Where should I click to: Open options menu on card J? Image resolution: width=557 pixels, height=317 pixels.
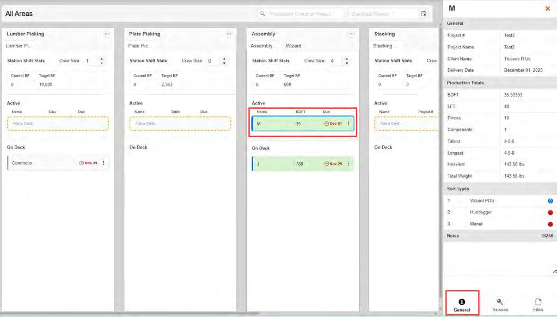click(x=348, y=164)
